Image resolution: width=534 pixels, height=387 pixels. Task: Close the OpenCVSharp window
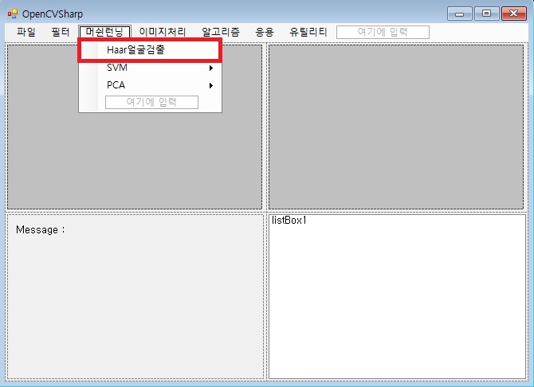(514, 14)
